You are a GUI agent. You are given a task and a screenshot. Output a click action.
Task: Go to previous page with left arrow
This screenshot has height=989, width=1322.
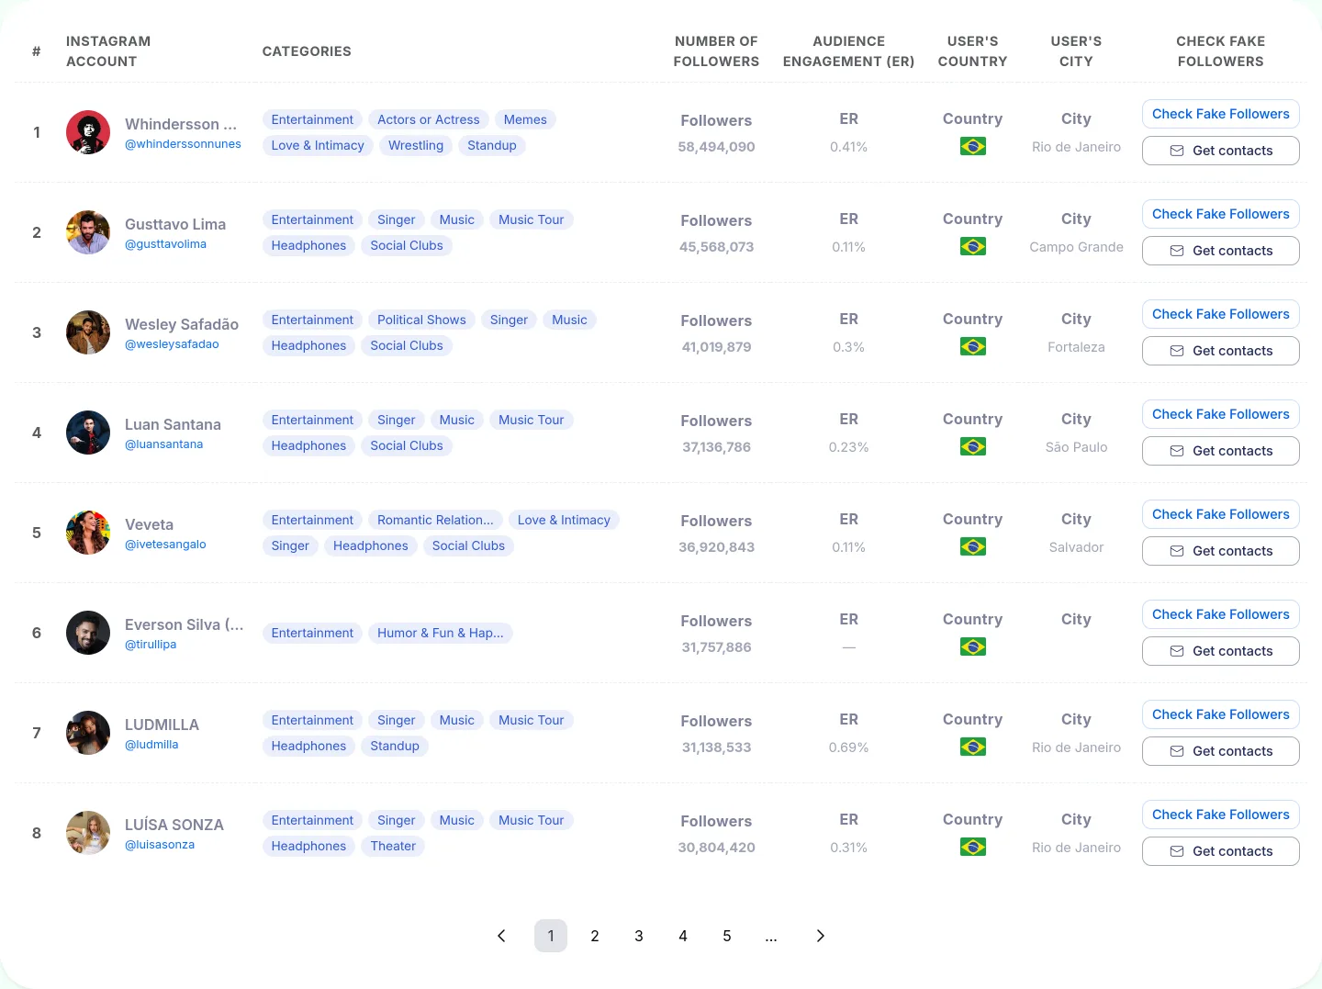click(501, 936)
